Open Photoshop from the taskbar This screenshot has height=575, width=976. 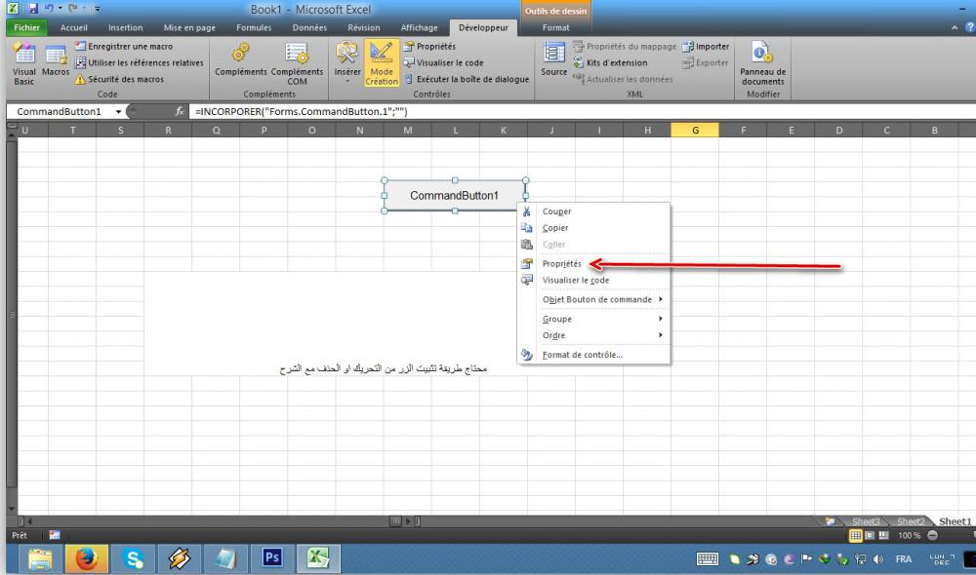pos(272,558)
